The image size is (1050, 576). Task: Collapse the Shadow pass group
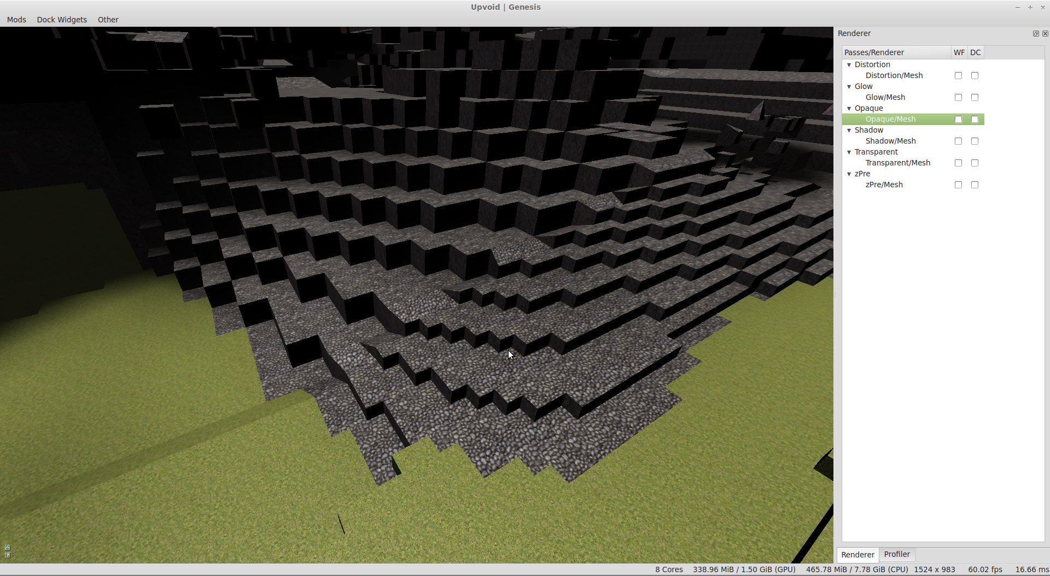point(849,130)
